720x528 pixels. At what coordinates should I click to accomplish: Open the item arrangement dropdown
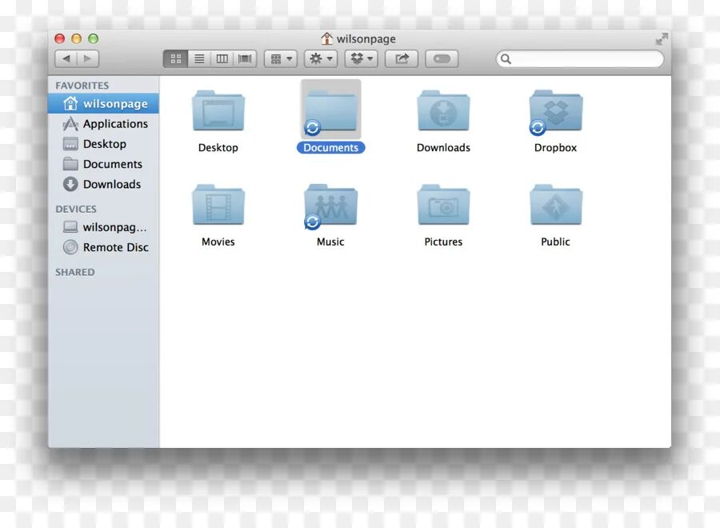click(281, 58)
